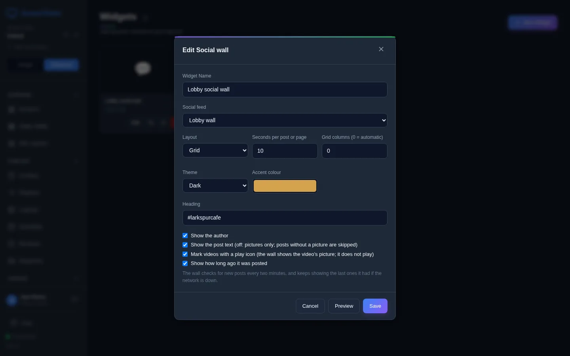Select the Seconds per post or page field
This screenshot has height=356, width=570.
285,151
